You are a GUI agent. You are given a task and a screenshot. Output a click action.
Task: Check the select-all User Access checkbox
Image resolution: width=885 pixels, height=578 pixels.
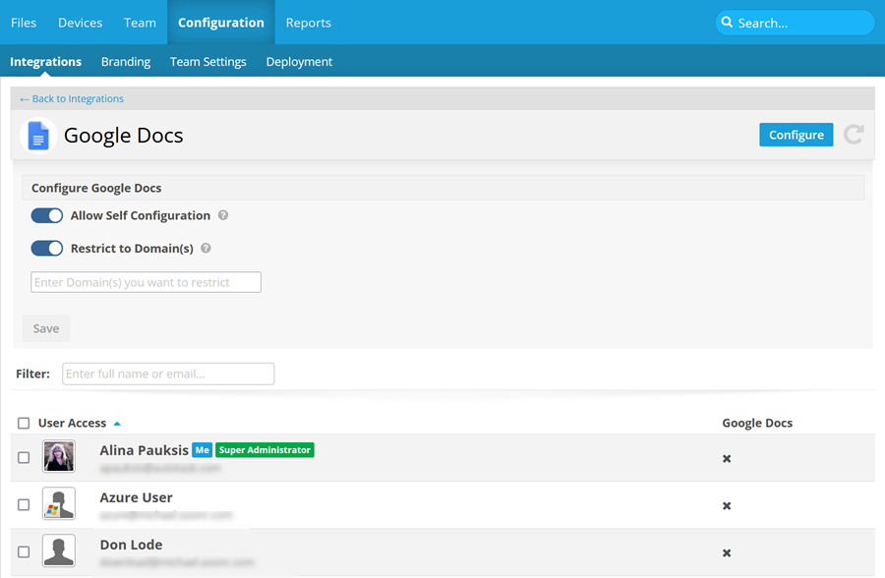click(x=24, y=424)
